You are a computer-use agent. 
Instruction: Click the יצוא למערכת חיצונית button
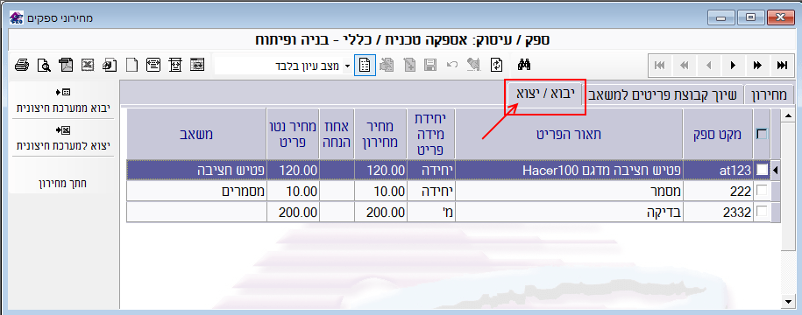pyautogui.click(x=61, y=137)
